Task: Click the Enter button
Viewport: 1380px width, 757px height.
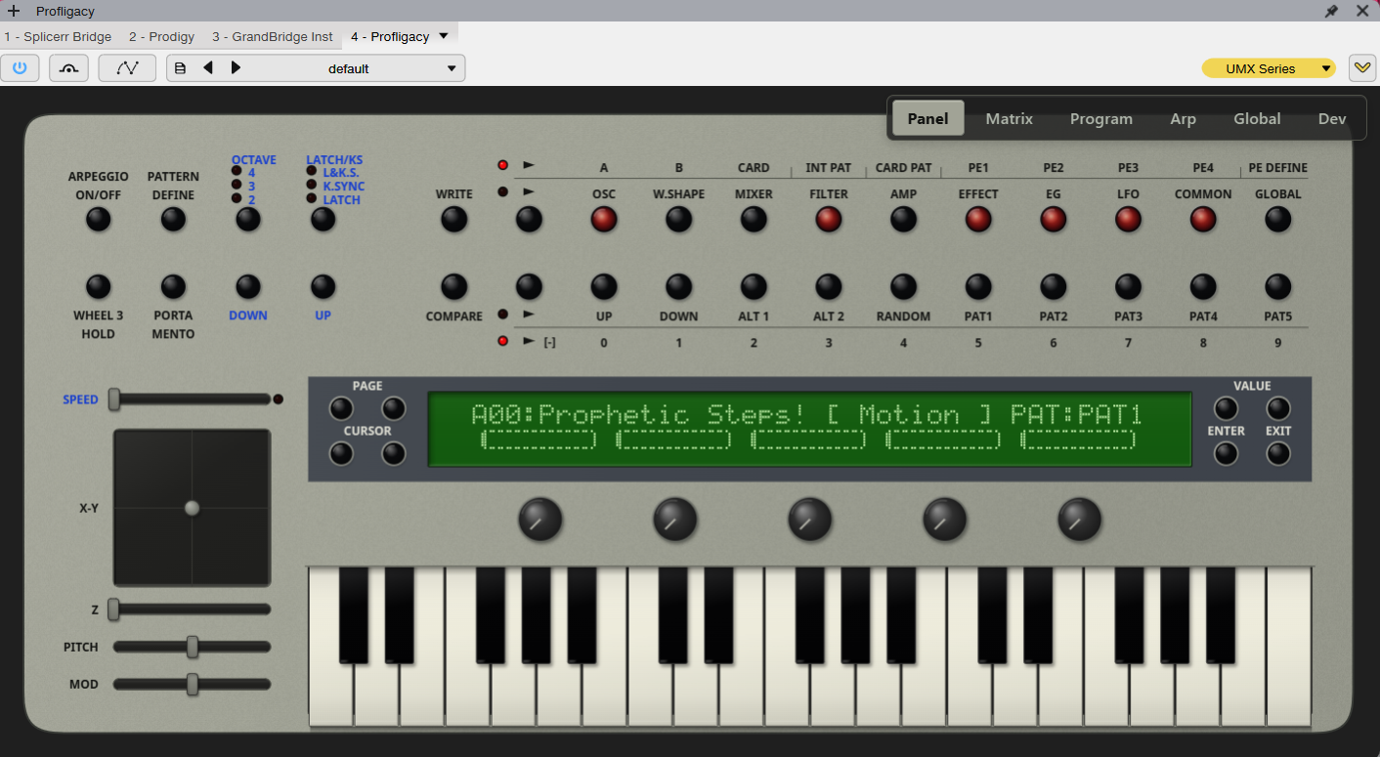Action: click(x=1226, y=454)
